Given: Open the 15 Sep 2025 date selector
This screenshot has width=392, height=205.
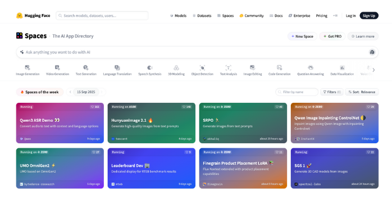Looking at the screenshot, I should 86,92.
